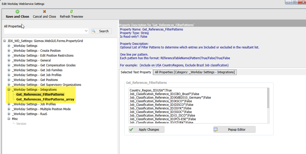
Task: Click line with CBO_Brazil* pattern
Action: tap(165, 94)
